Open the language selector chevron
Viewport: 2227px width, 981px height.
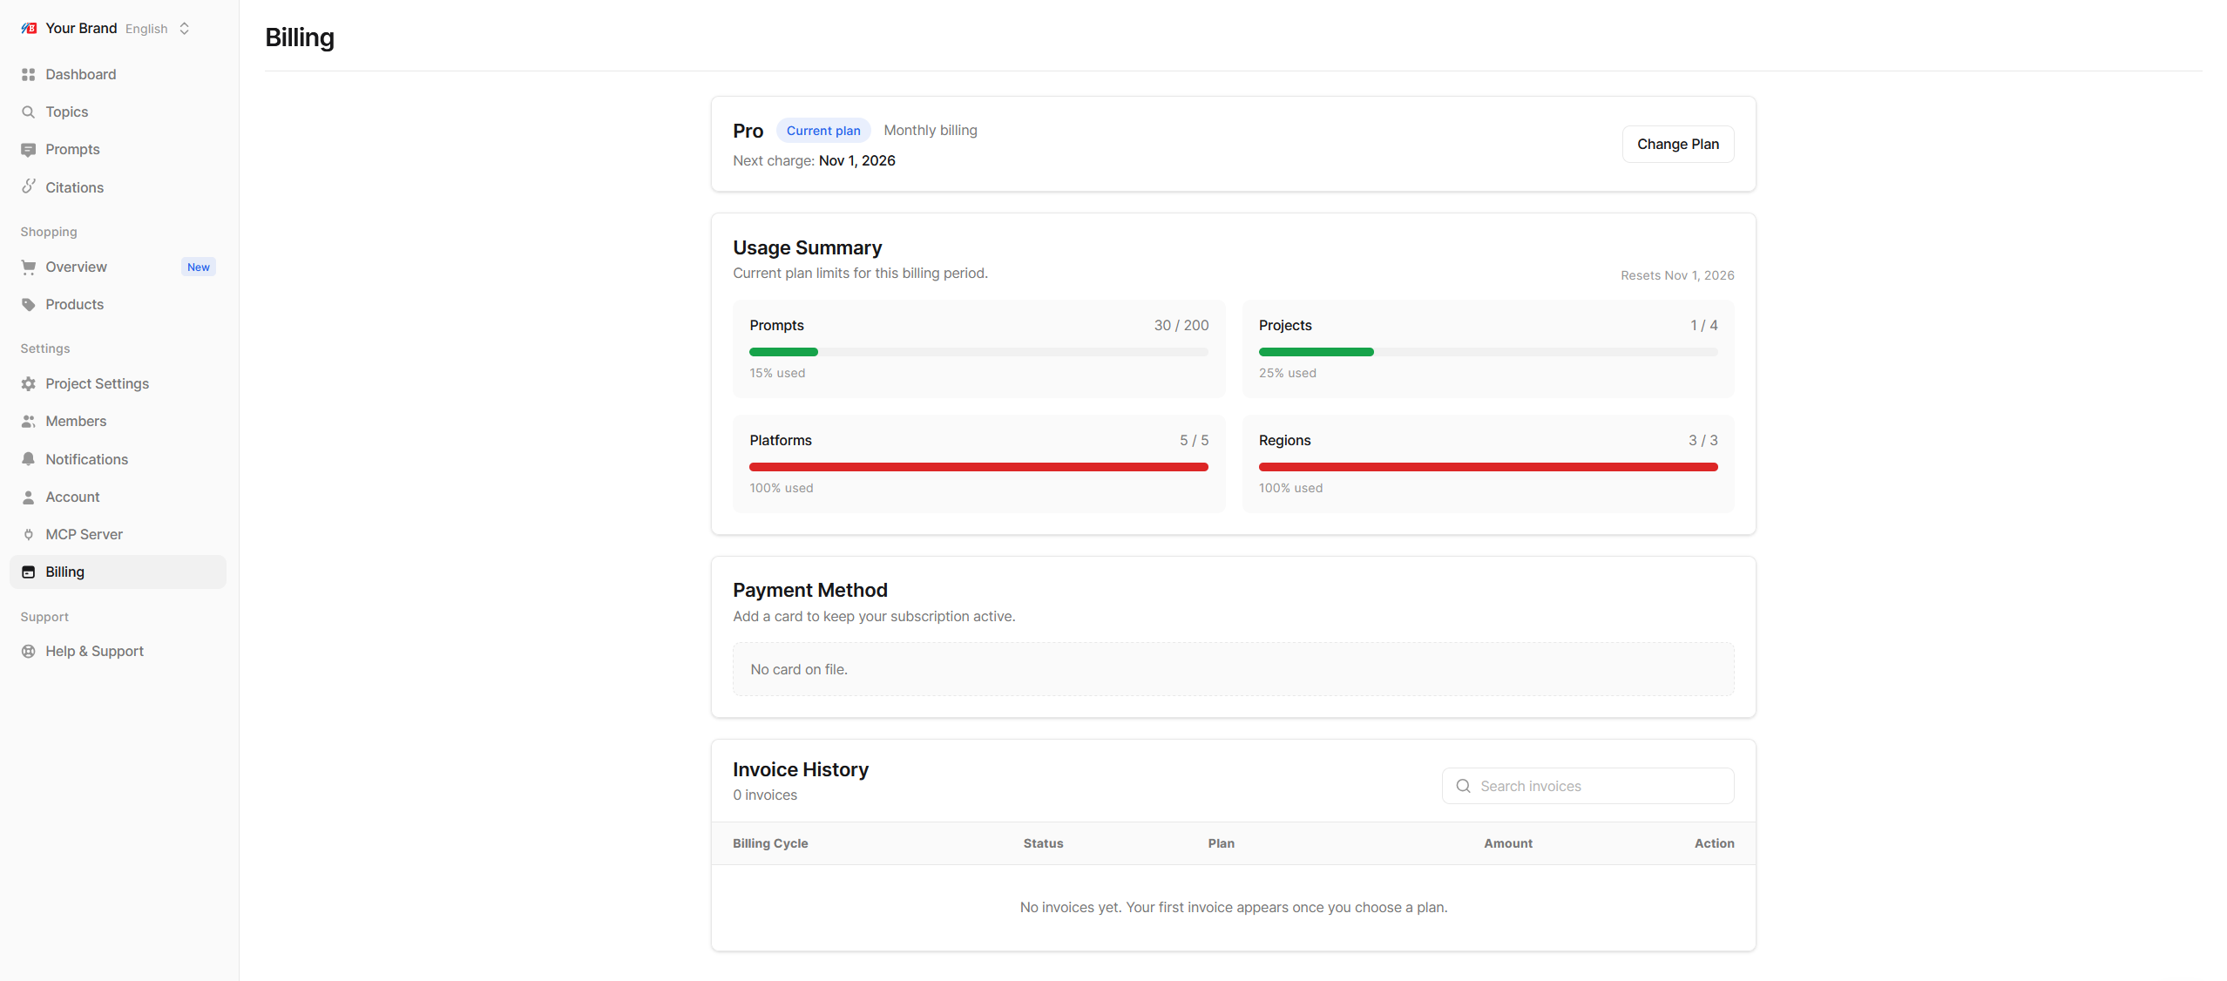click(x=185, y=28)
